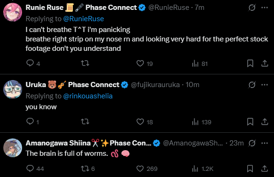
Task: Open more options on Amanogawa Shiina's tweet
Action: pos(265,143)
